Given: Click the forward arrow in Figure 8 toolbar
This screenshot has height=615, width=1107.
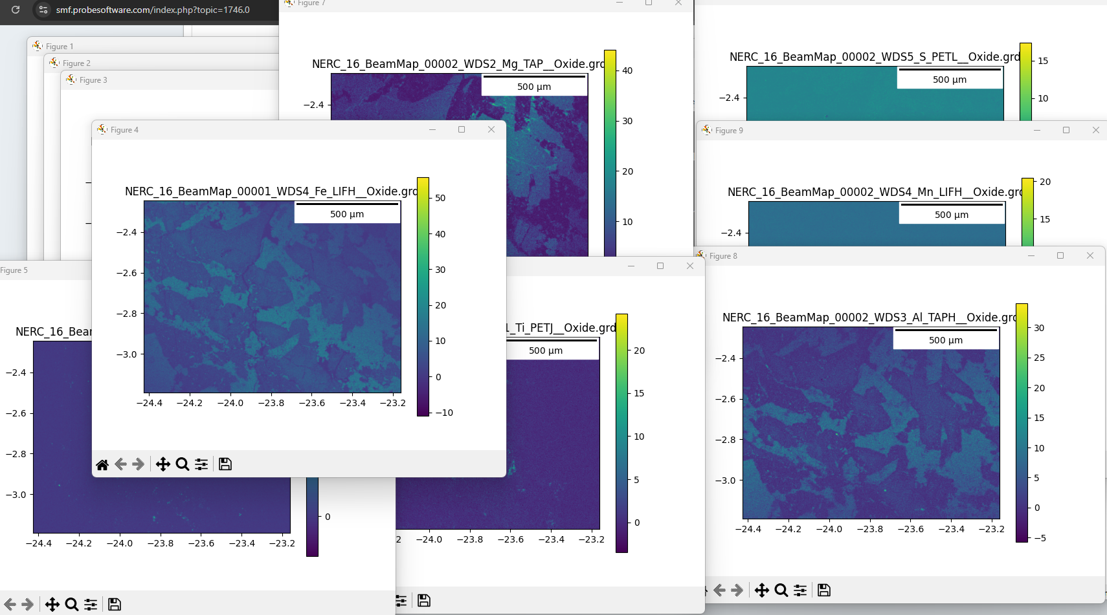Looking at the screenshot, I should tap(737, 590).
